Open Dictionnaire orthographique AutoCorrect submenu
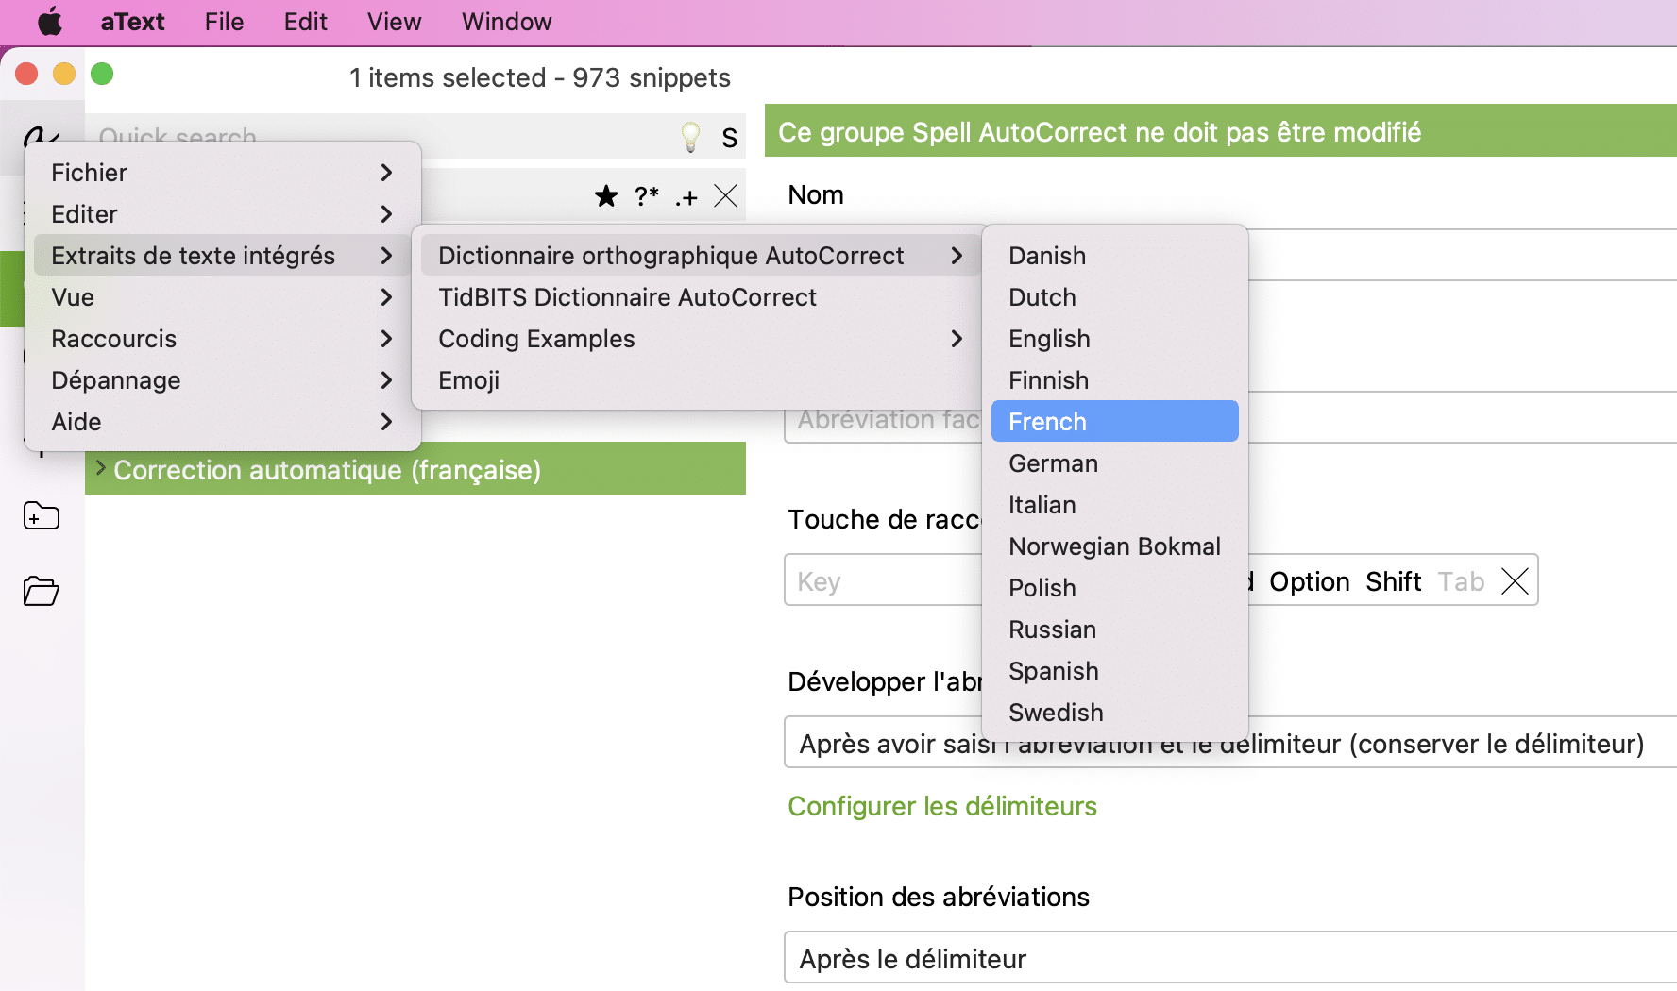 (702, 256)
